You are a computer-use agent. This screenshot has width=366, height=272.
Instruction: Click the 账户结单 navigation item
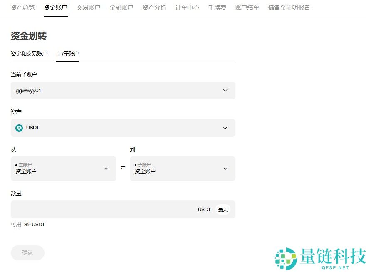247,7
